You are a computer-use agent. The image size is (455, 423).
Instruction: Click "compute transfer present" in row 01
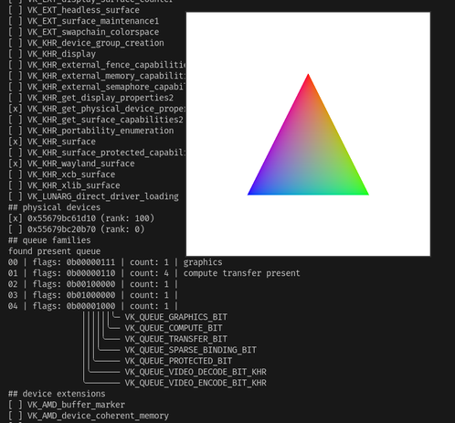coord(242,273)
